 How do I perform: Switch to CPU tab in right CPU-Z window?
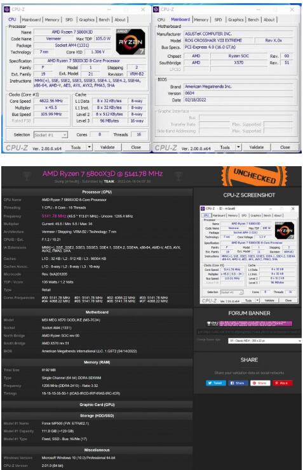tap(161, 20)
